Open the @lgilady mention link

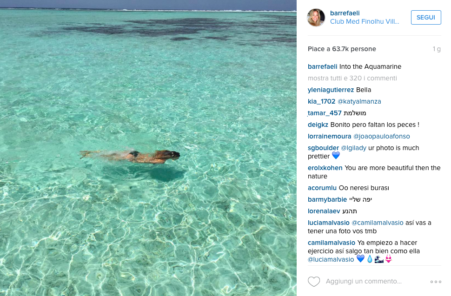pos(353,148)
